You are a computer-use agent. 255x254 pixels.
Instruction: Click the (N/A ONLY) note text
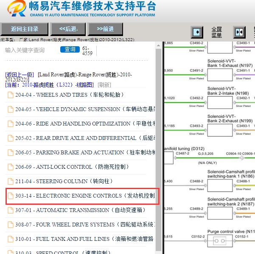pos(207,163)
